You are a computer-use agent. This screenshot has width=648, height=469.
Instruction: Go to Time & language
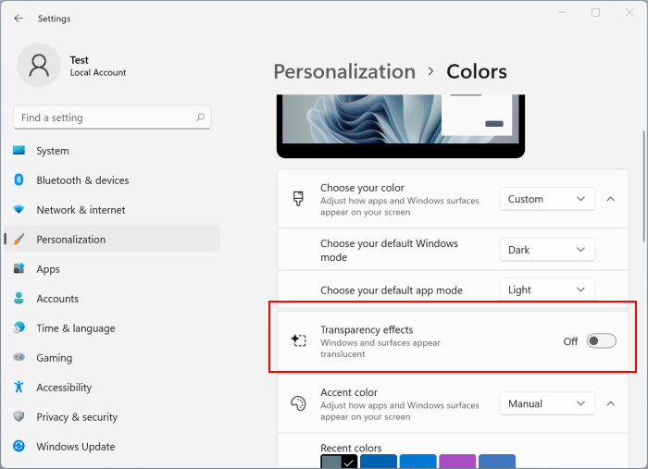coord(112,328)
